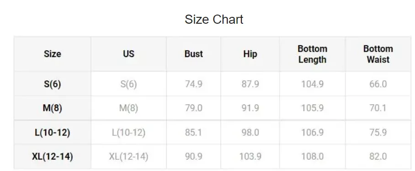
Task: Click the Size Chart heading
Action: [x=214, y=19]
